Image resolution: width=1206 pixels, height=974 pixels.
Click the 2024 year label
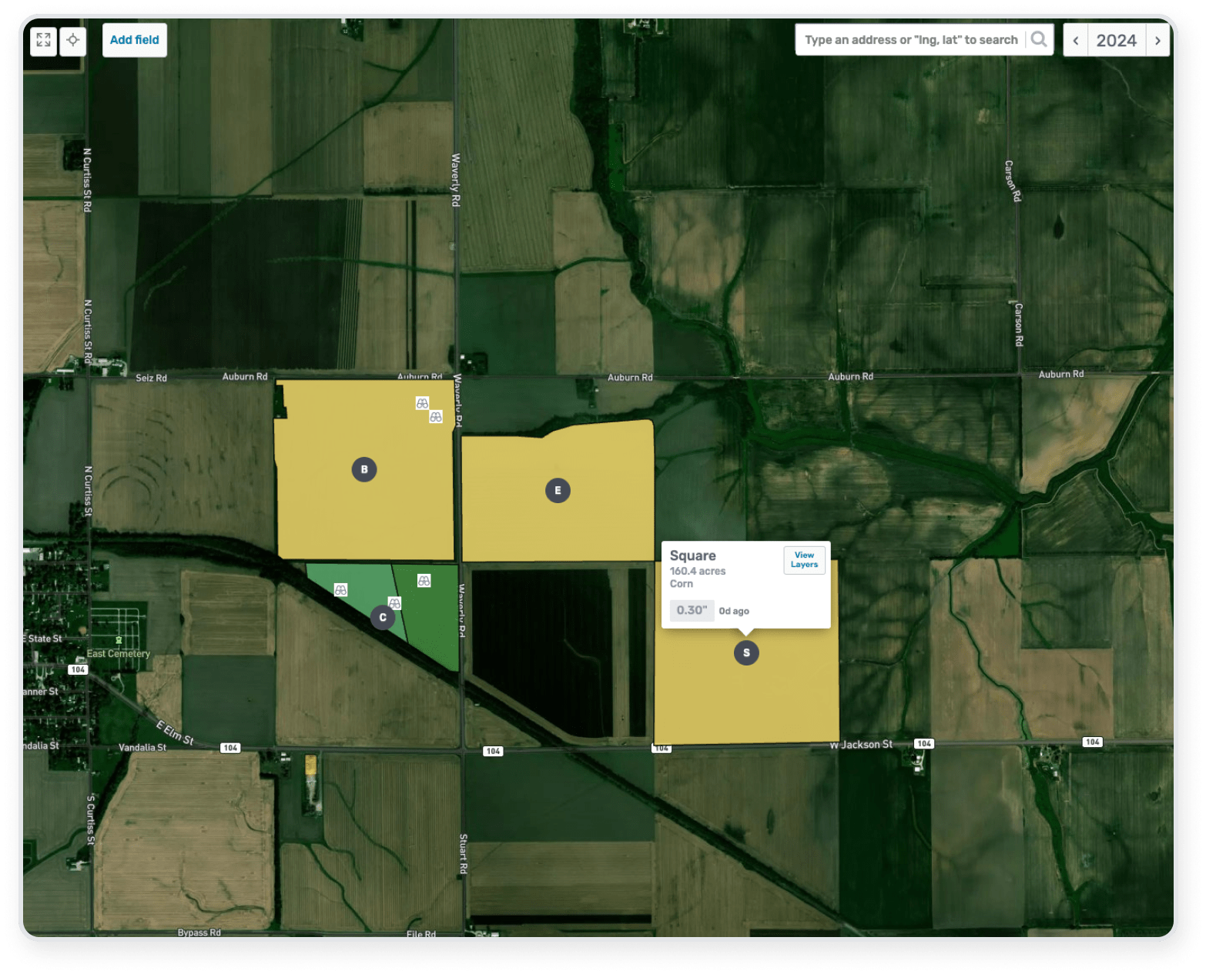pyautogui.click(x=1116, y=41)
